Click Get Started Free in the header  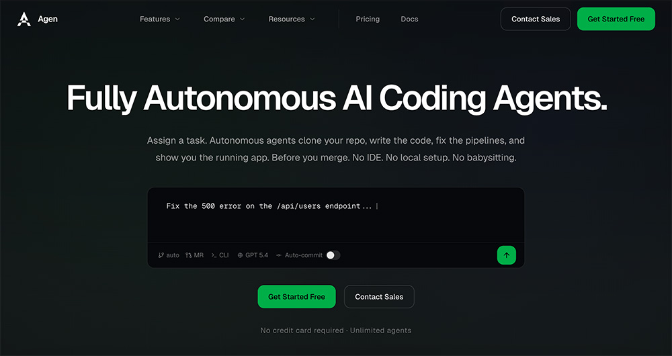tap(616, 19)
